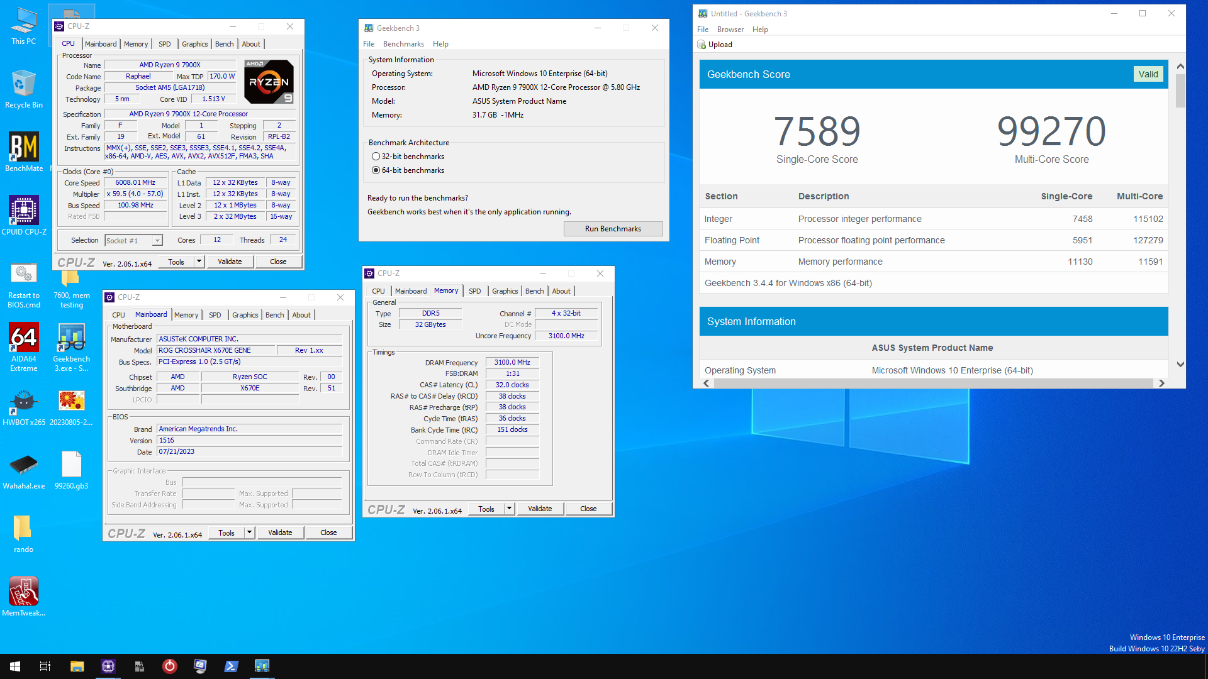Open File menu in Geekbench results window
The height and width of the screenshot is (679, 1208).
pos(703,30)
